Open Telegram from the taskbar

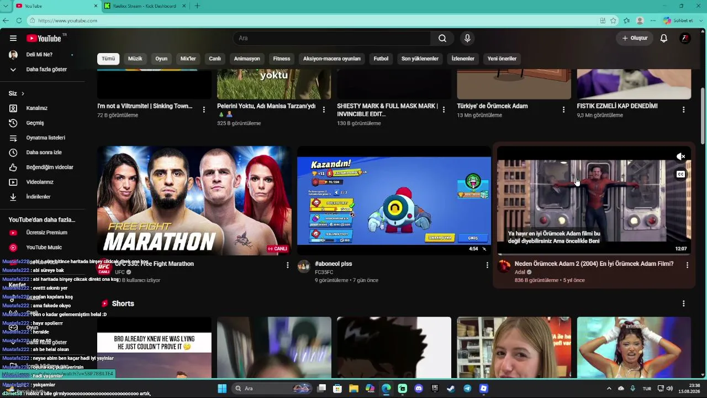(467, 389)
